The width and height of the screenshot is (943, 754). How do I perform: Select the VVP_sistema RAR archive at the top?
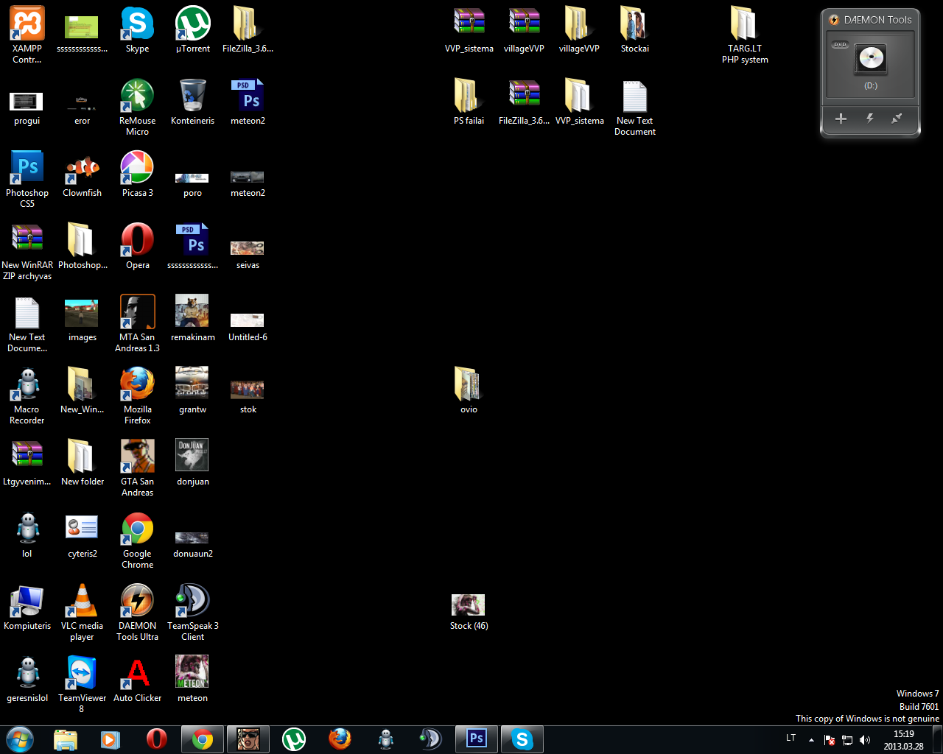[x=469, y=29]
